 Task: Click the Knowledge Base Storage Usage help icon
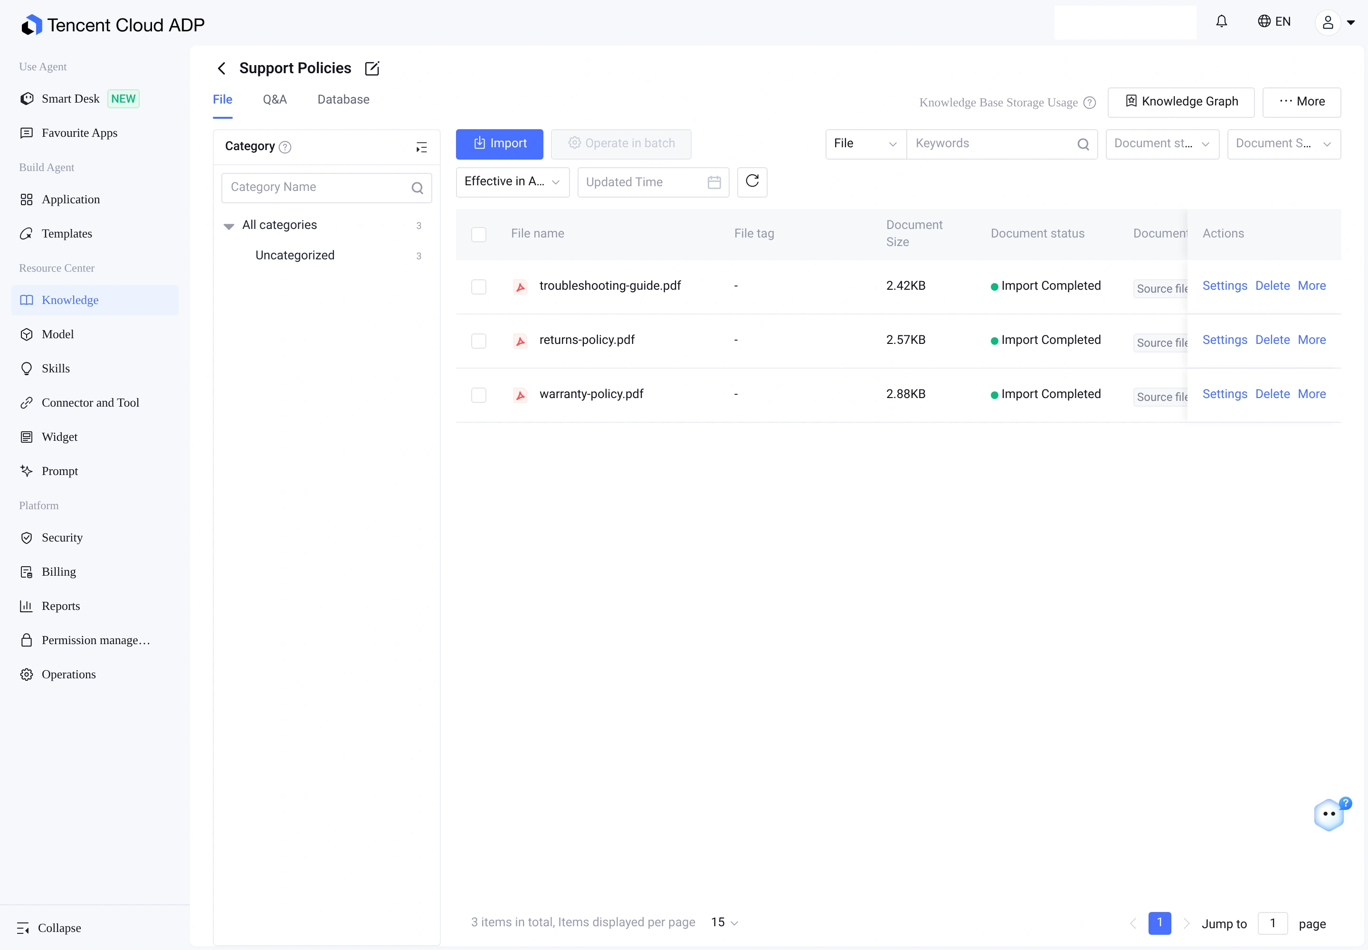[x=1089, y=103]
